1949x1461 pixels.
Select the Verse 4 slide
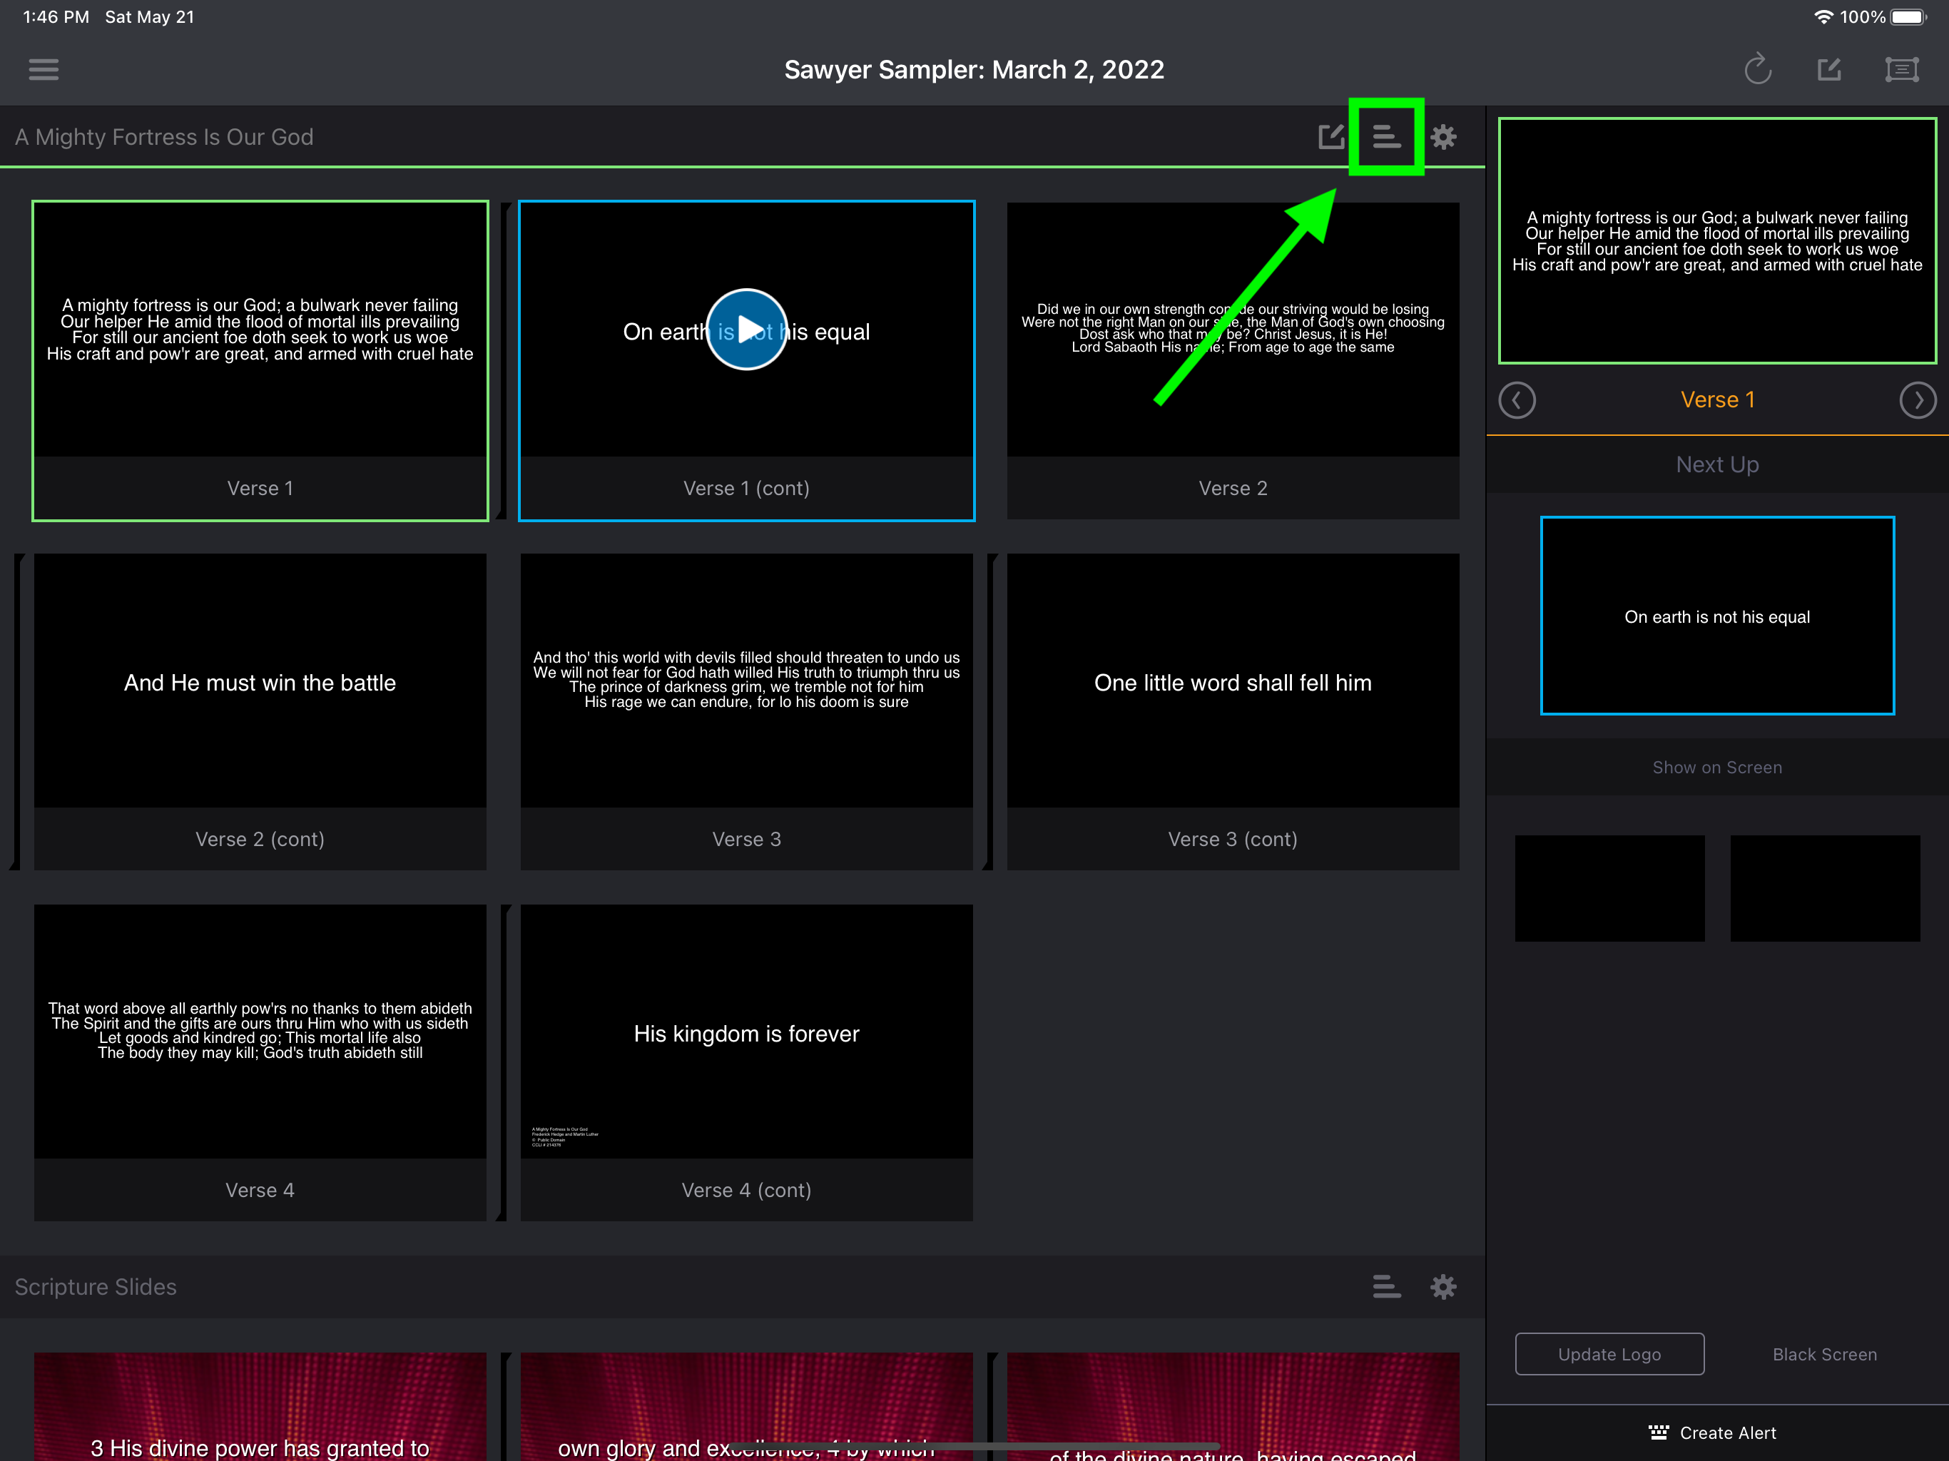pos(260,1062)
